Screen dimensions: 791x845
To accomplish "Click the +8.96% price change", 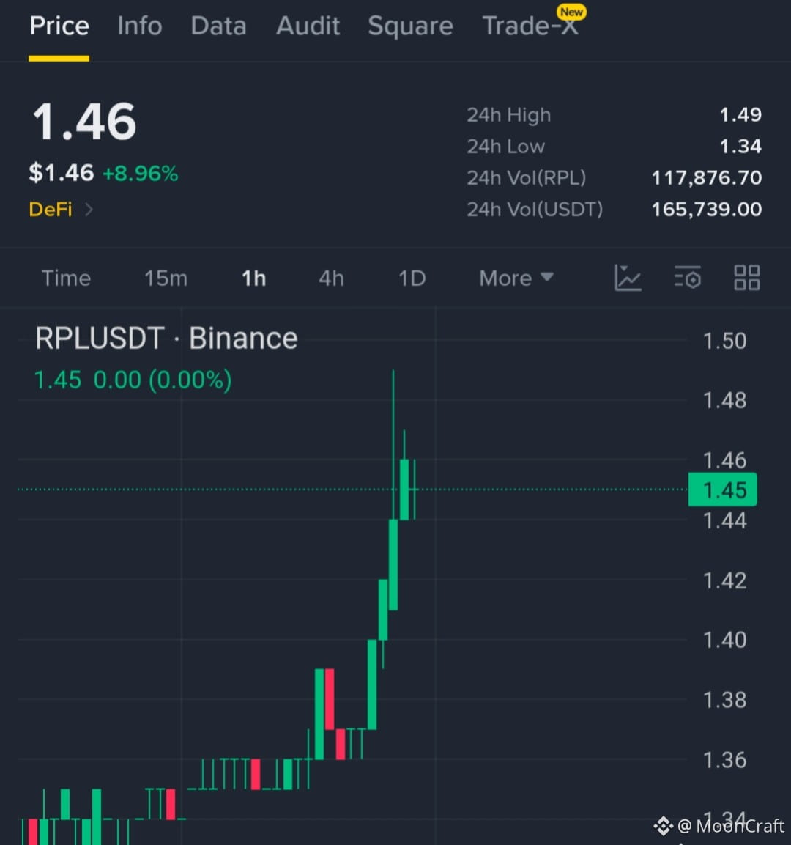I will [140, 174].
